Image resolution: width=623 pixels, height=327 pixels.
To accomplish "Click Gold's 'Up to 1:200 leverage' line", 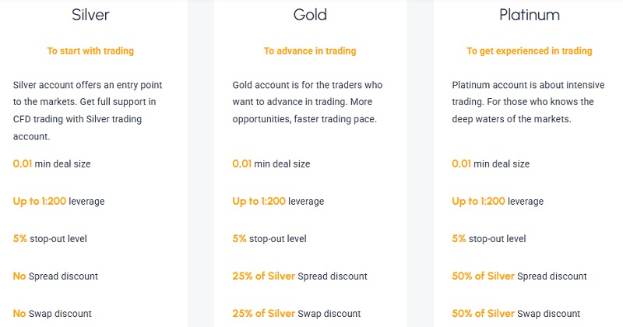I will coord(278,202).
